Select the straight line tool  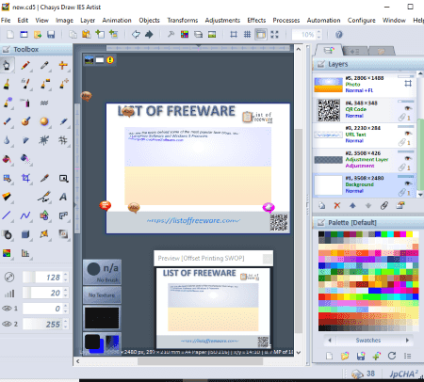[7, 215]
